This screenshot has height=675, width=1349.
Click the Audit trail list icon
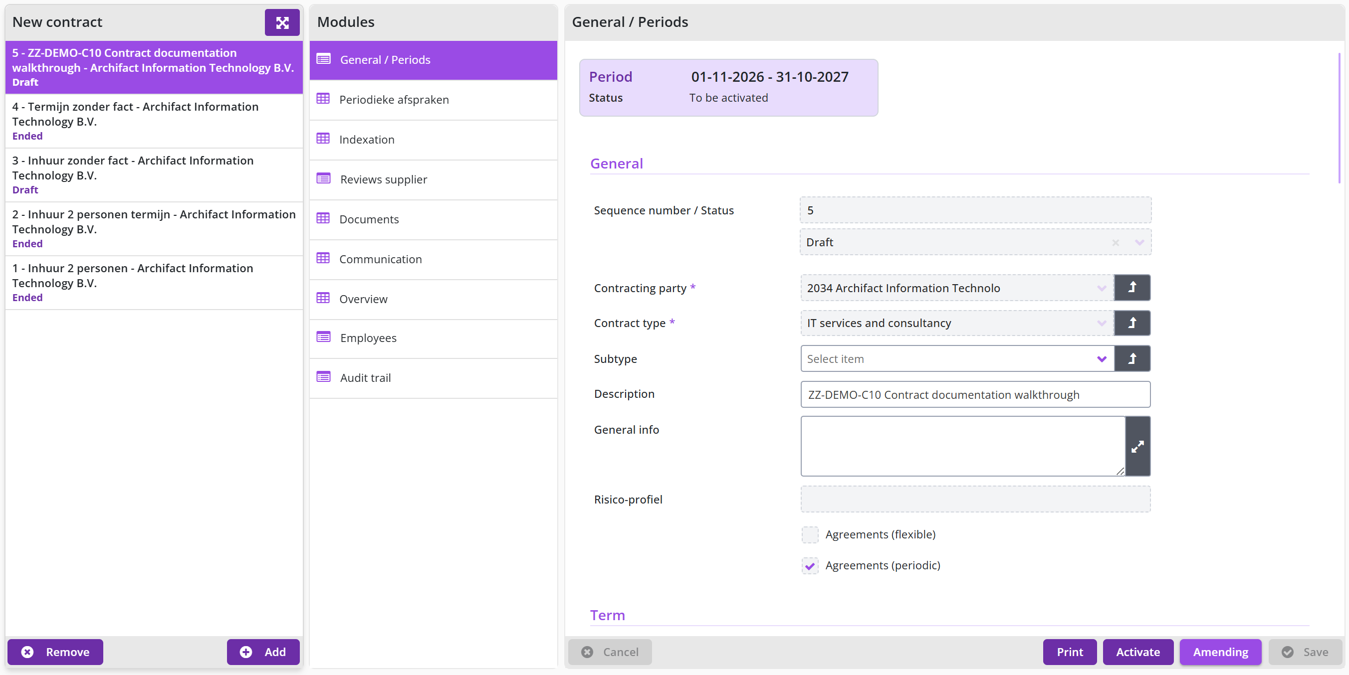324,377
